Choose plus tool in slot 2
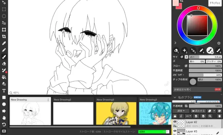 (x=185, y=51)
